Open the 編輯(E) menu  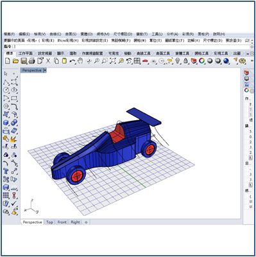[x=24, y=34]
